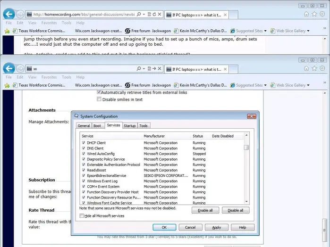Click the go arrow in lower window address bar
This screenshot has height=247, width=330.
tap(154, 68)
